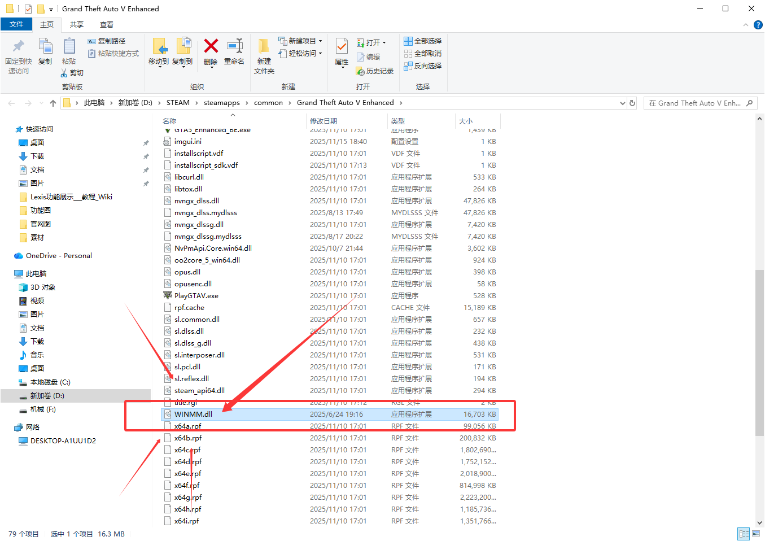Click the New folder icon

click(x=264, y=56)
